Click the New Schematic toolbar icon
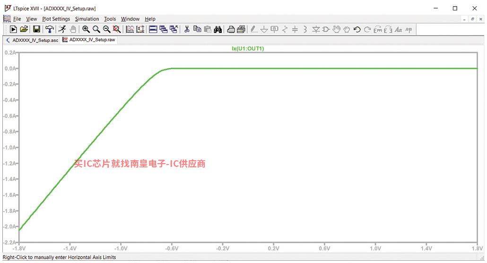 [13, 29]
